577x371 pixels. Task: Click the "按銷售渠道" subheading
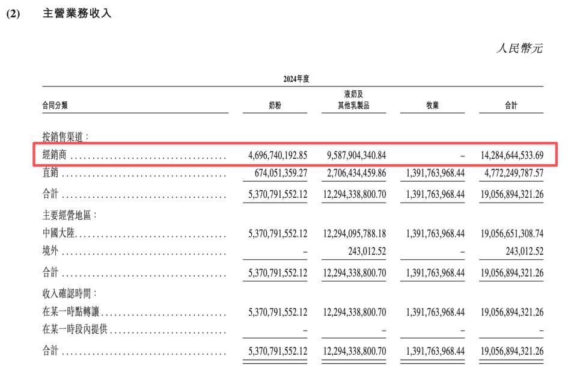click(x=66, y=136)
